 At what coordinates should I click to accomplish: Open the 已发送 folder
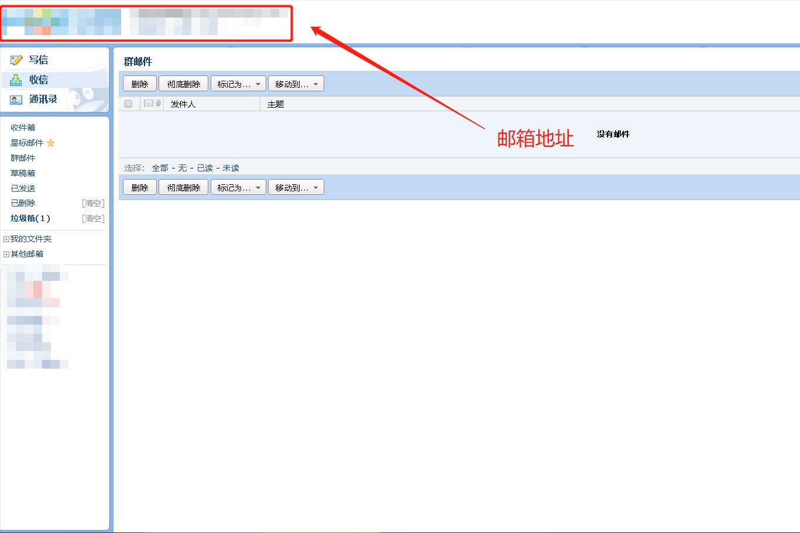click(23, 188)
